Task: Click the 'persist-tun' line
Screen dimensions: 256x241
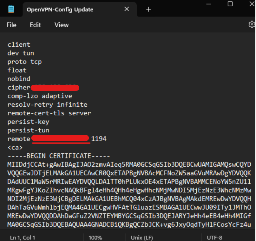Action: (x=29, y=131)
